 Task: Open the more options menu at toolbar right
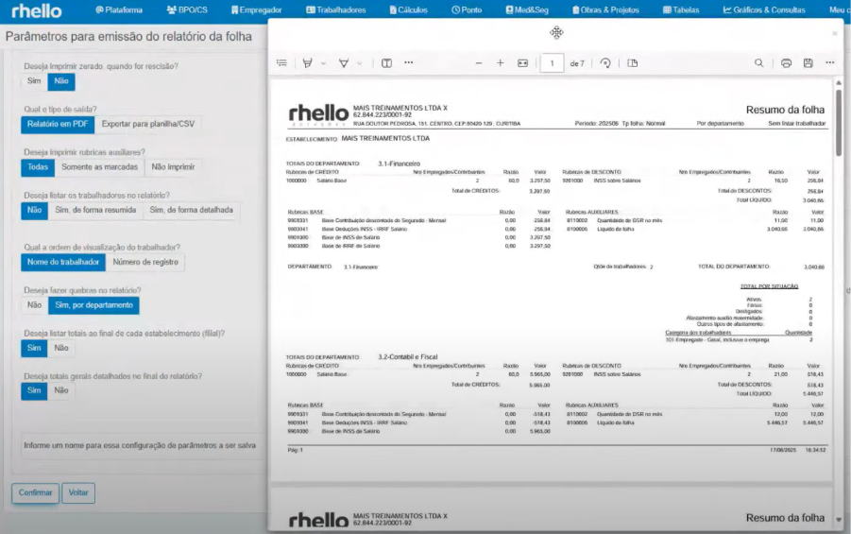click(x=829, y=63)
